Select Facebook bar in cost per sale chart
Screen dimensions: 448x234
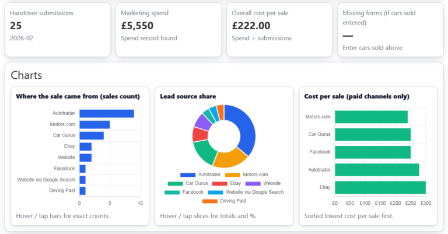tap(372, 152)
